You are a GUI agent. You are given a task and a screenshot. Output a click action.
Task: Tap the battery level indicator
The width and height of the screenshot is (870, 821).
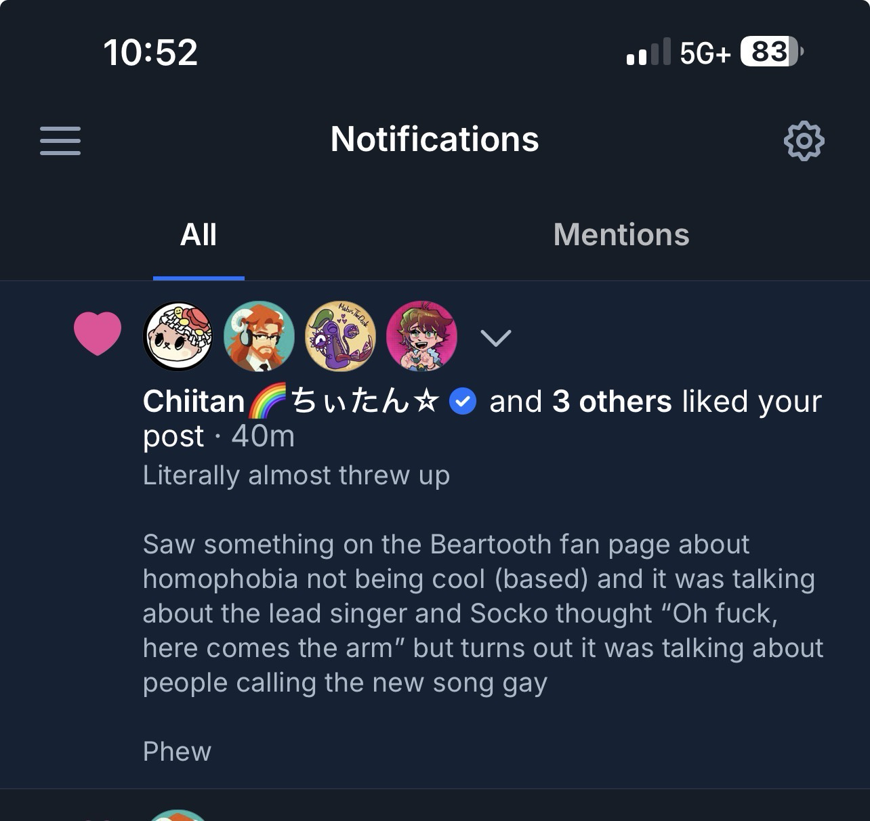pyautogui.click(x=770, y=52)
